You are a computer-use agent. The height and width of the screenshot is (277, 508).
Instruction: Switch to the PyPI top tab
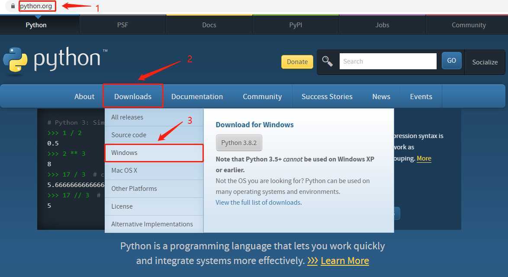296,25
